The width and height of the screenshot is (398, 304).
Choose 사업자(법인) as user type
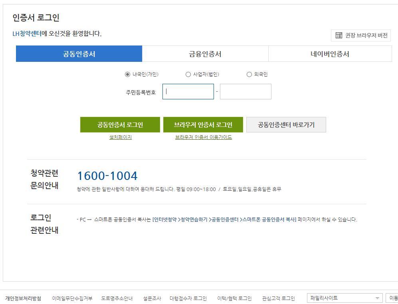pyautogui.click(x=188, y=74)
